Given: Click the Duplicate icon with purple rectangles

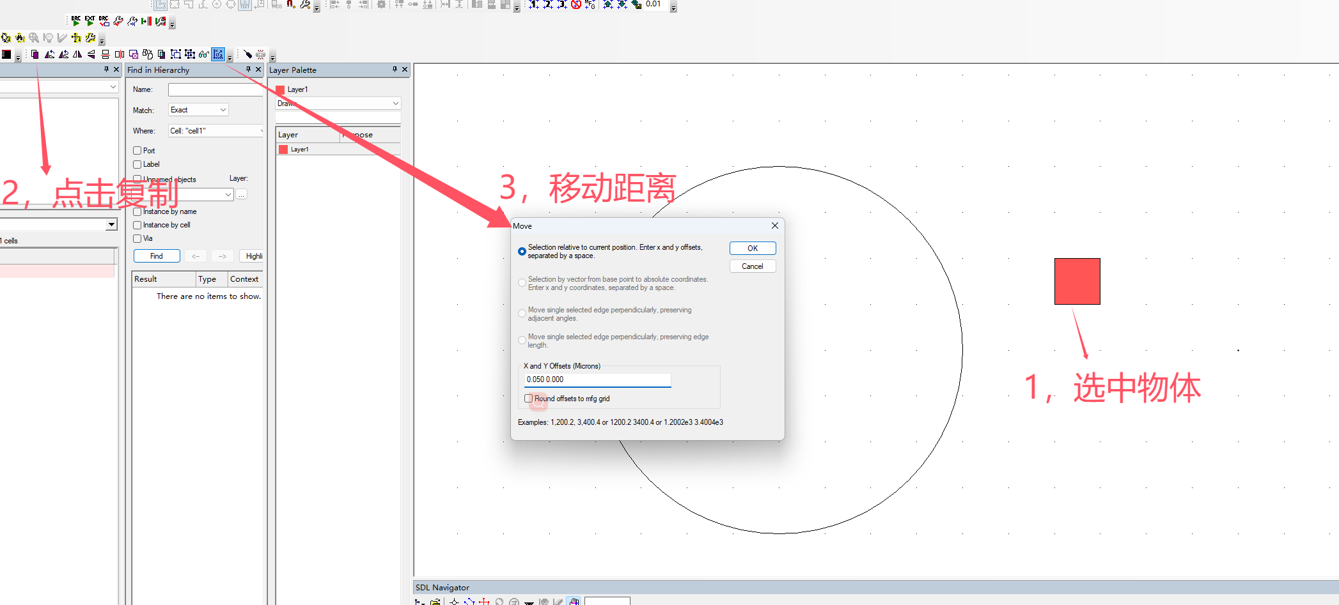Looking at the screenshot, I should click(35, 54).
